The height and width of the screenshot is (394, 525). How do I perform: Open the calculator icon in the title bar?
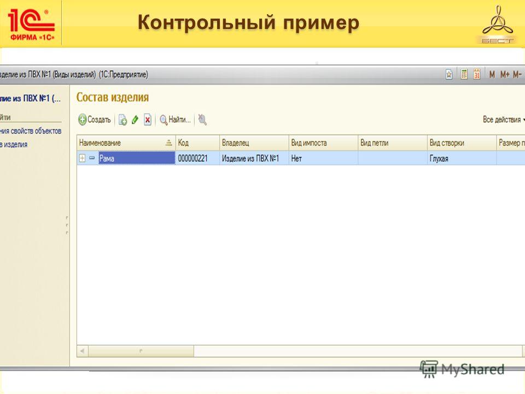point(464,74)
